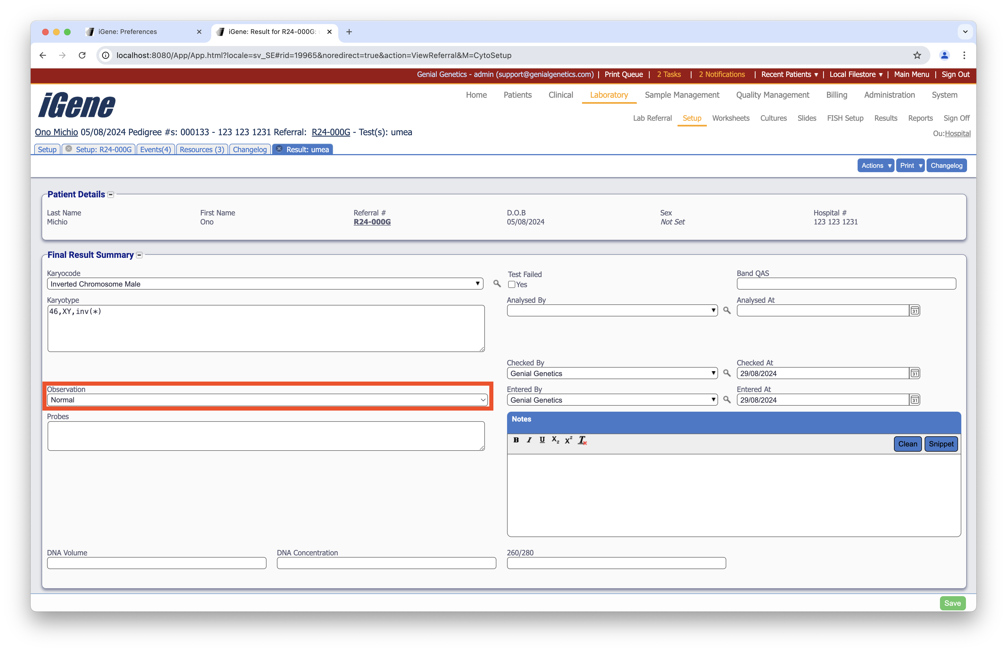Image resolution: width=1007 pixels, height=652 pixels.
Task: Toggle italic formatting in Notes toolbar
Action: click(529, 440)
